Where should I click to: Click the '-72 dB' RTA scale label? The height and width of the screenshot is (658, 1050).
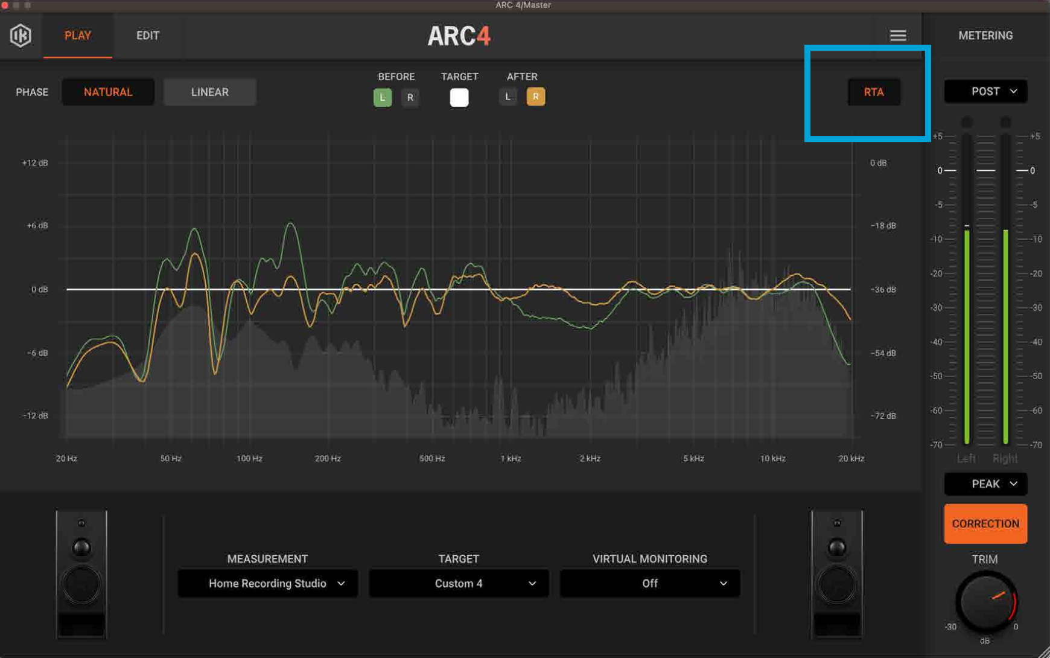coord(883,416)
